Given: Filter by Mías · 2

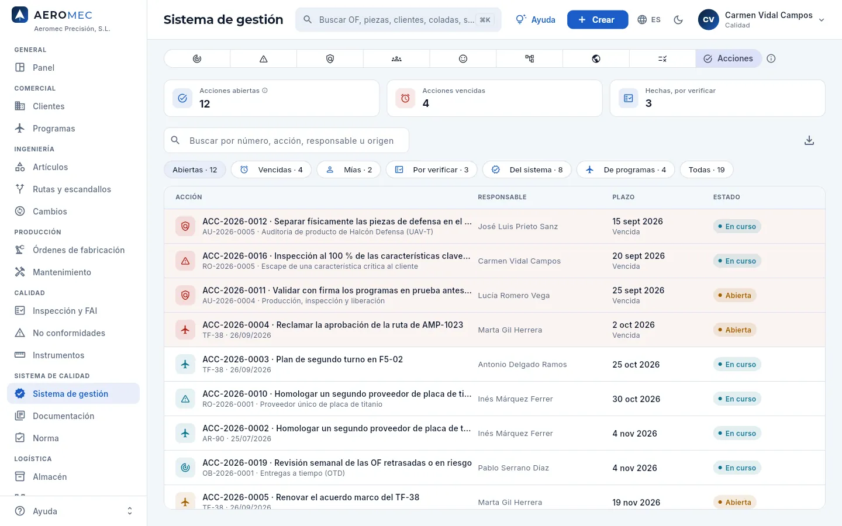Looking at the screenshot, I should 348,169.
